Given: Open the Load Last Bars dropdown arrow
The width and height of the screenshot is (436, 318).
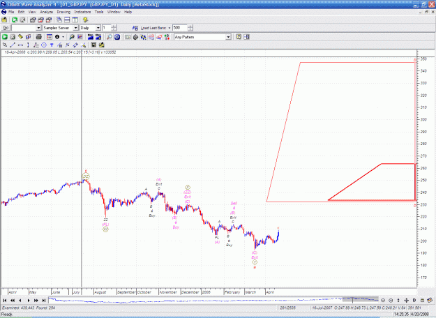Looking at the screenshot, I should point(170,28).
